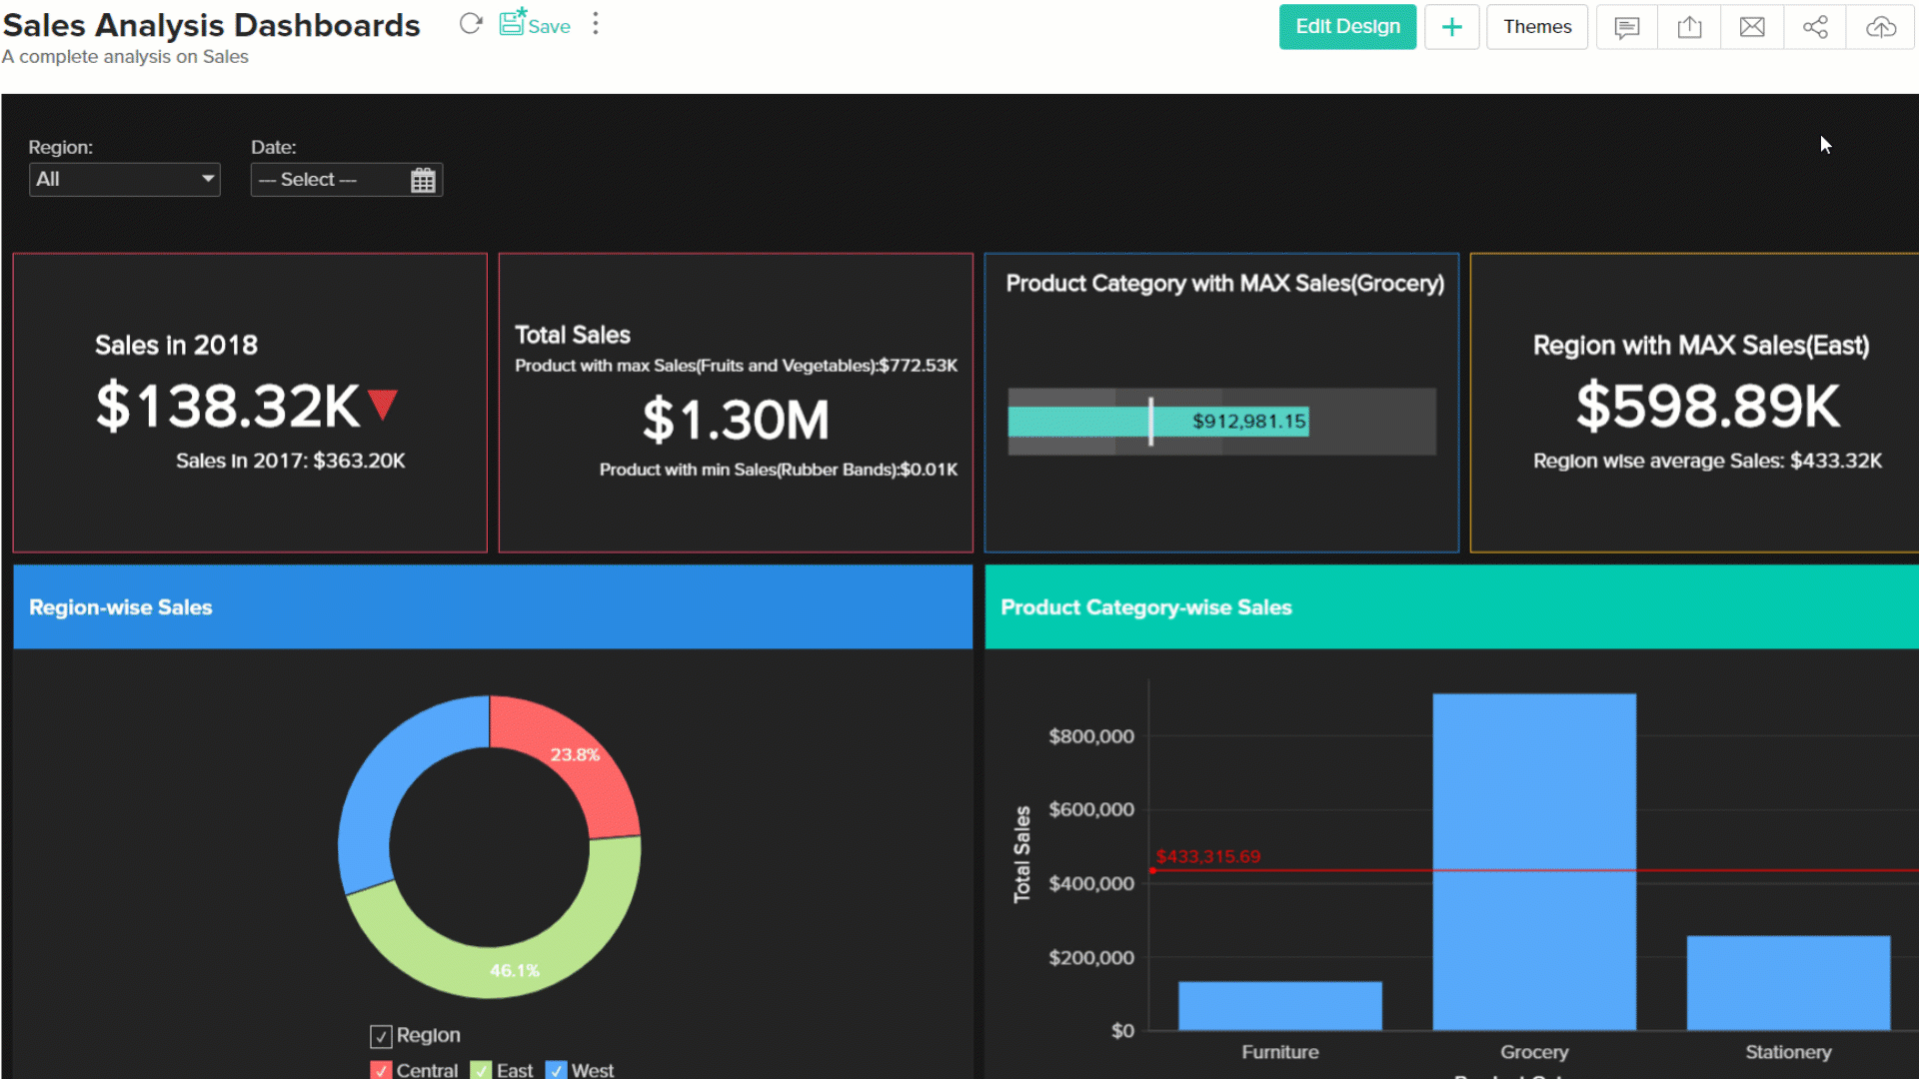Open the Date Select field
This screenshot has height=1079, width=1919.
coord(330,180)
